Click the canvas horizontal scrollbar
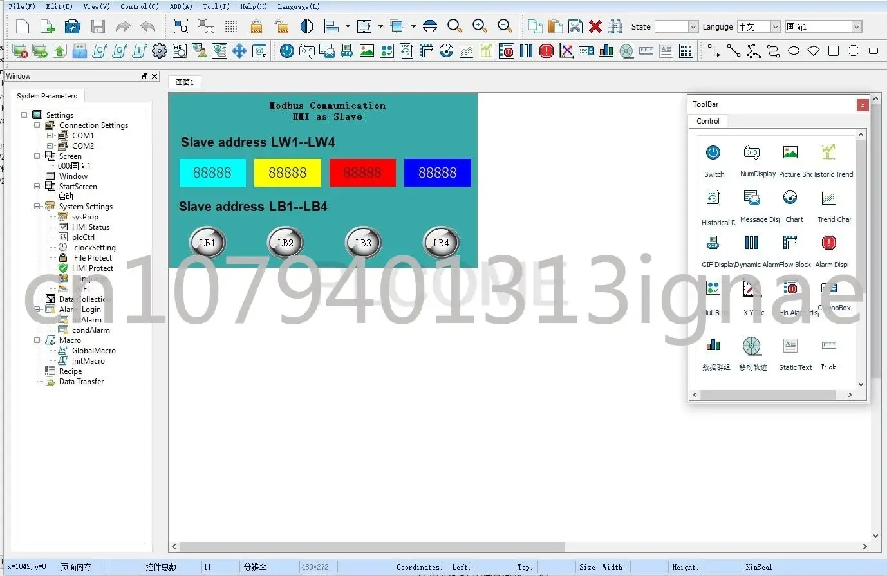The image size is (887, 576). pos(372,546)
